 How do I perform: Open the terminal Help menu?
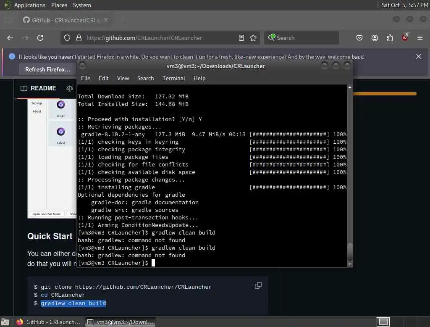click(199, 78)
